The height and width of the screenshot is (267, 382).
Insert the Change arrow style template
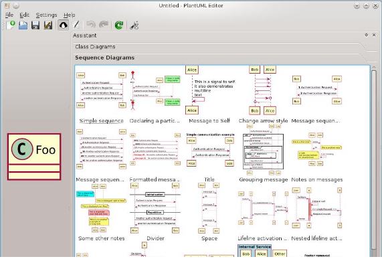(263, 95)
